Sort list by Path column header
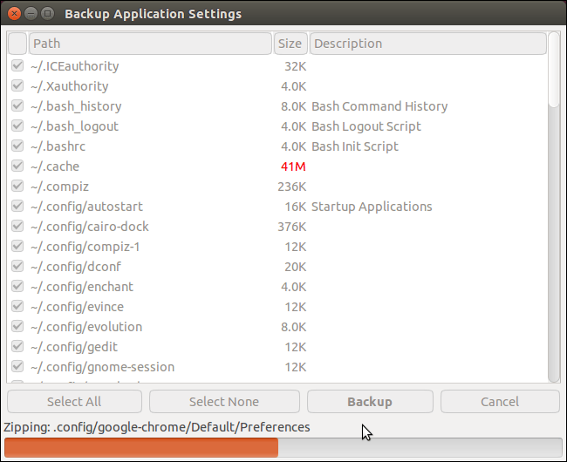Screen dimensions: 567x462 pyautogui.click(x=150, y=44)
